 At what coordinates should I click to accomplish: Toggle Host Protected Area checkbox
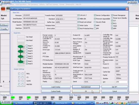point(78,28)
